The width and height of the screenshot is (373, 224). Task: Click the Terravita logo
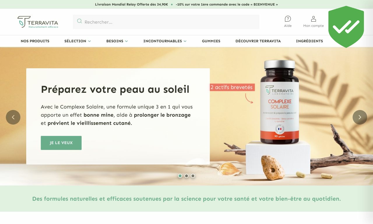click(x=38, y=22)
